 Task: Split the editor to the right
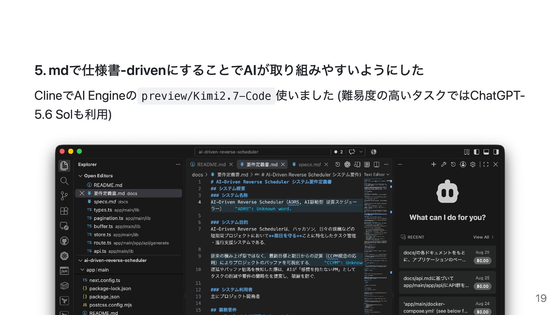pos(377,164)
